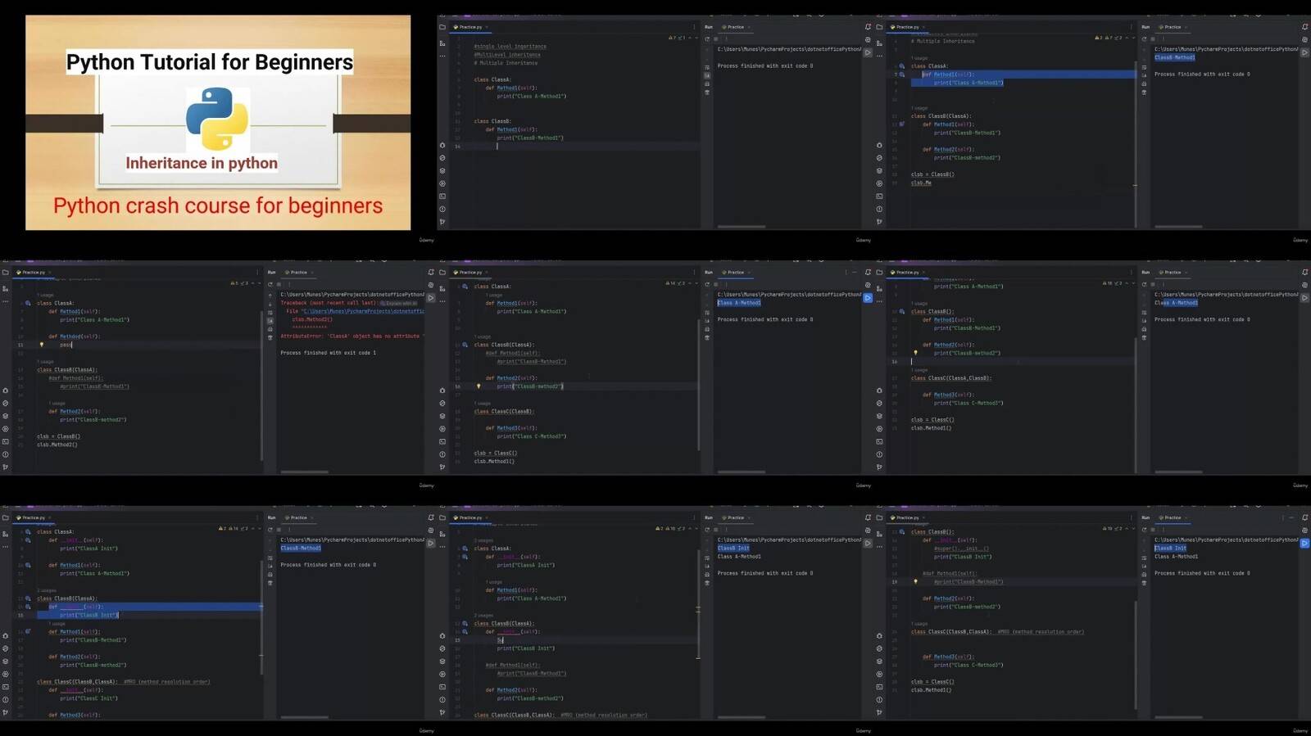Open Project folder icon in ClassC(ClassA,ClassB) frame
The height and width of the screenshot is (736, 1311).
[879, 273]
